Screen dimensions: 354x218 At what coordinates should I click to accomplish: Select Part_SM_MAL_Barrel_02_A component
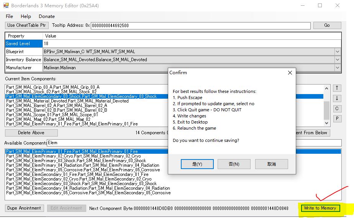(57, 106)
